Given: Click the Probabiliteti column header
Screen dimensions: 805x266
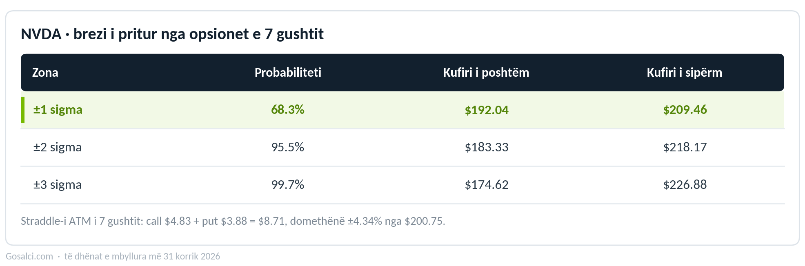Looking at the screenshot, I should [x=288, y=73].
